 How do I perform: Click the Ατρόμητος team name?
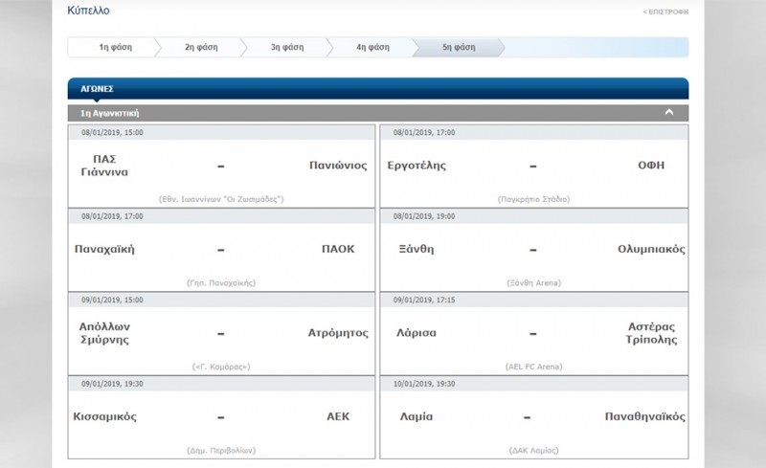pyautogui.click(x=338, y=333)
